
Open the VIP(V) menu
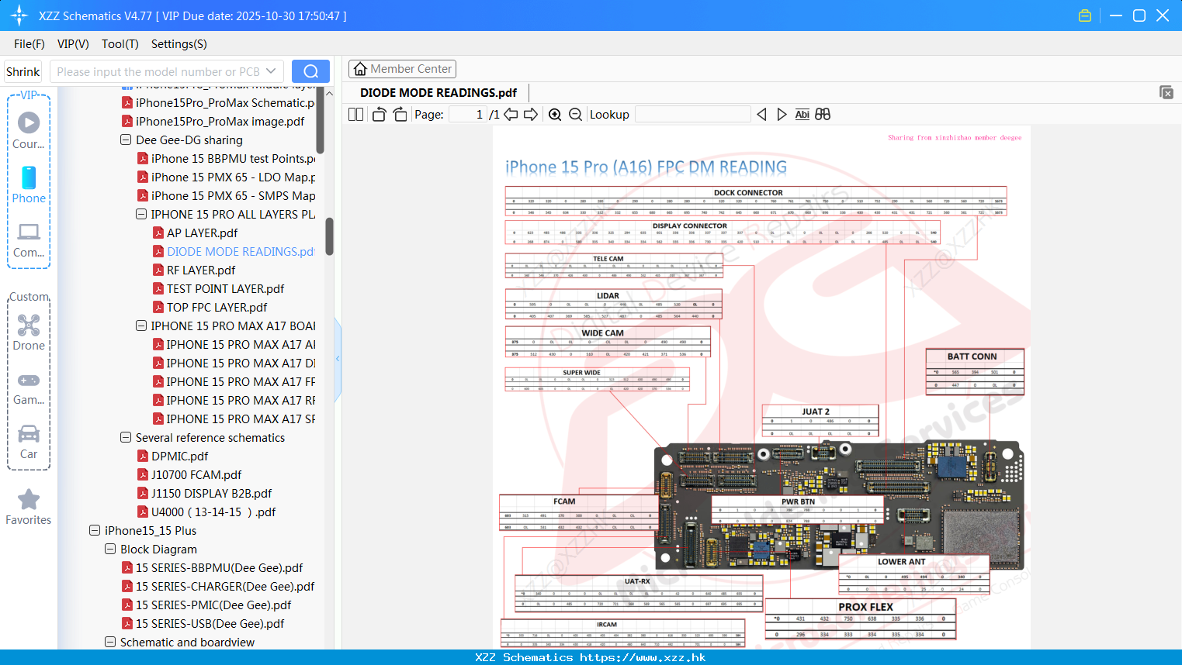point(73,44)
